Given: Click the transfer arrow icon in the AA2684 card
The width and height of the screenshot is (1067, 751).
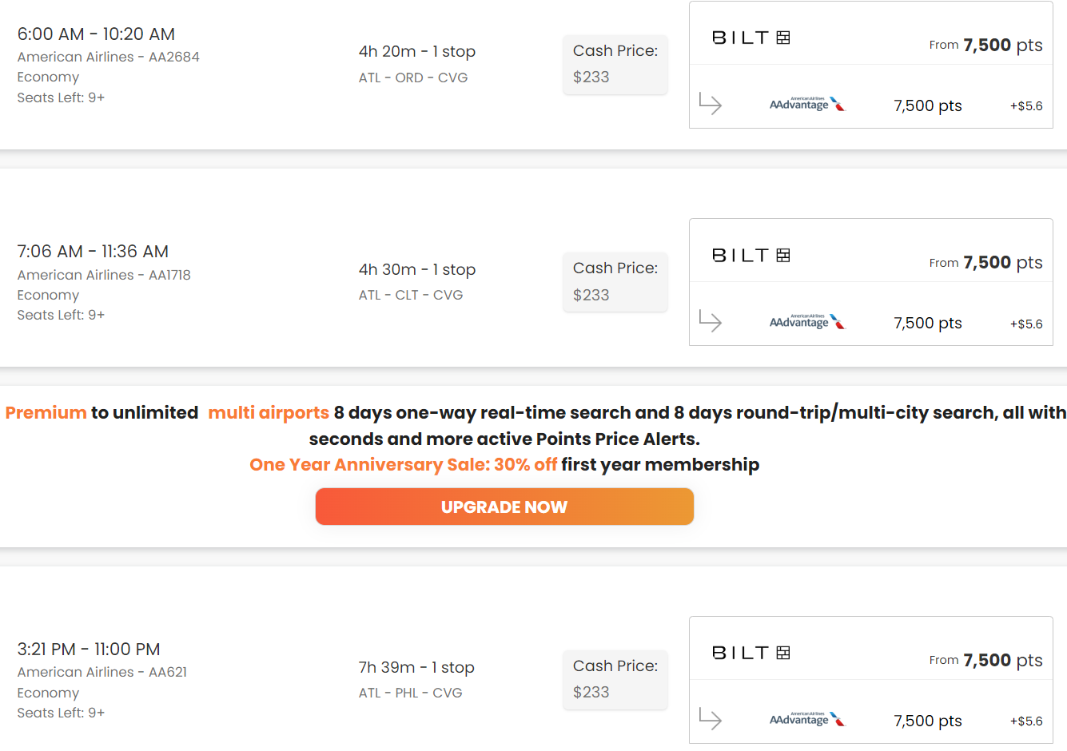Looking at the screenshot, I should [x=710, y=104].
